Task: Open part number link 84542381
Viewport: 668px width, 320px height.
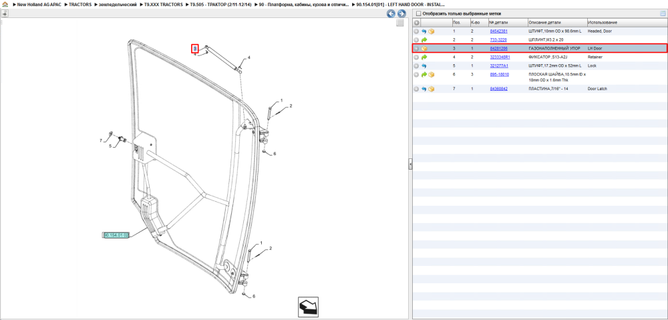Action: point(498,31)
